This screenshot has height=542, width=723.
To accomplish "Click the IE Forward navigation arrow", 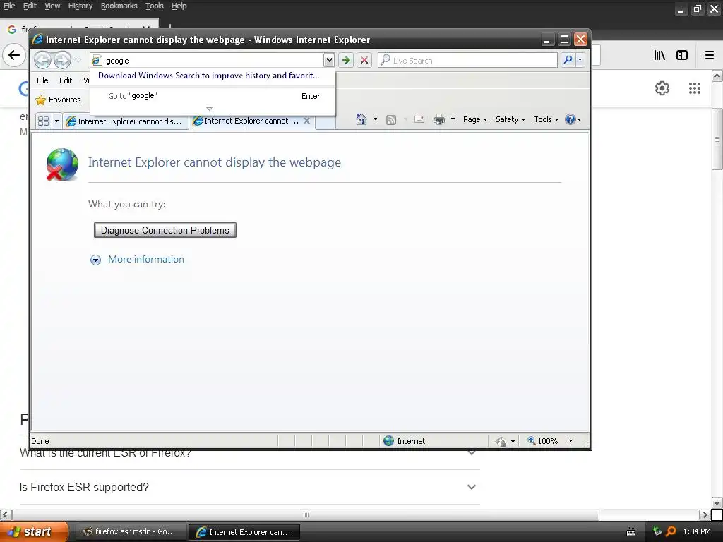I will click(62, 60).
